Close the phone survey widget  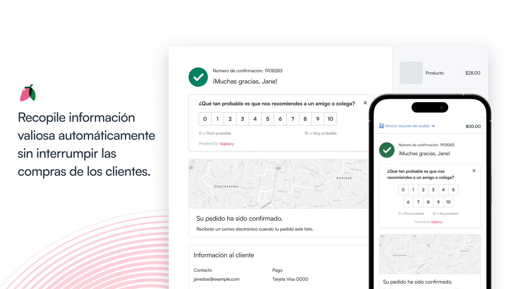[474, 171]
